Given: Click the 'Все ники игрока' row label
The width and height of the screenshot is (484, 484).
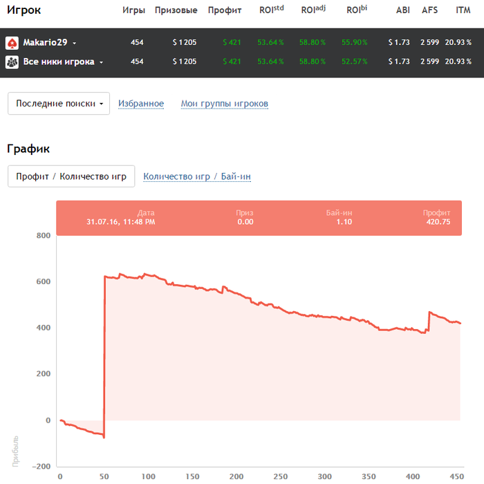Looking at the screenshot, I should [x=59, y=62].
